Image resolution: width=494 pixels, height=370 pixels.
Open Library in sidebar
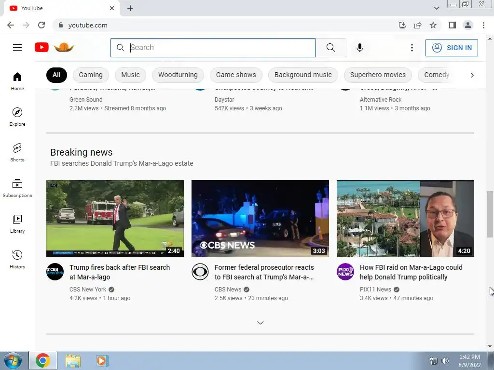coord(17,224)
